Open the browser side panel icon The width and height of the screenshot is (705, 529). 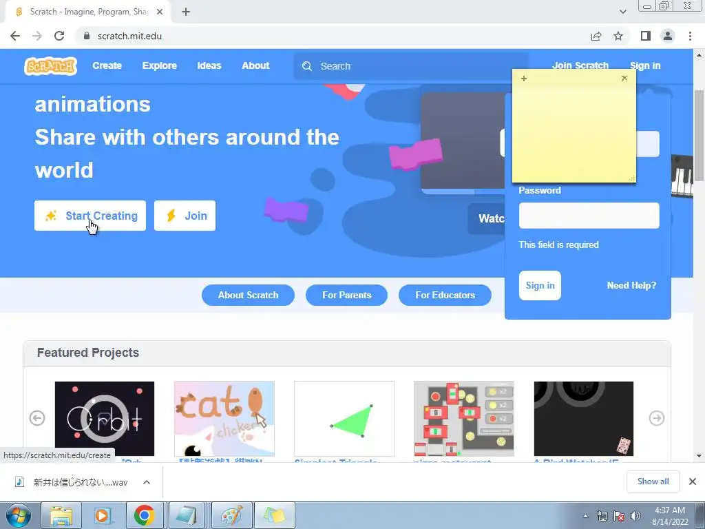coord(646,36)
